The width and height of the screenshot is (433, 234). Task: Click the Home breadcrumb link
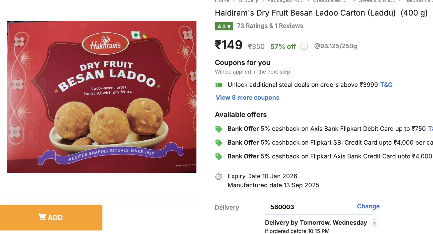click(x=222, y=1)
